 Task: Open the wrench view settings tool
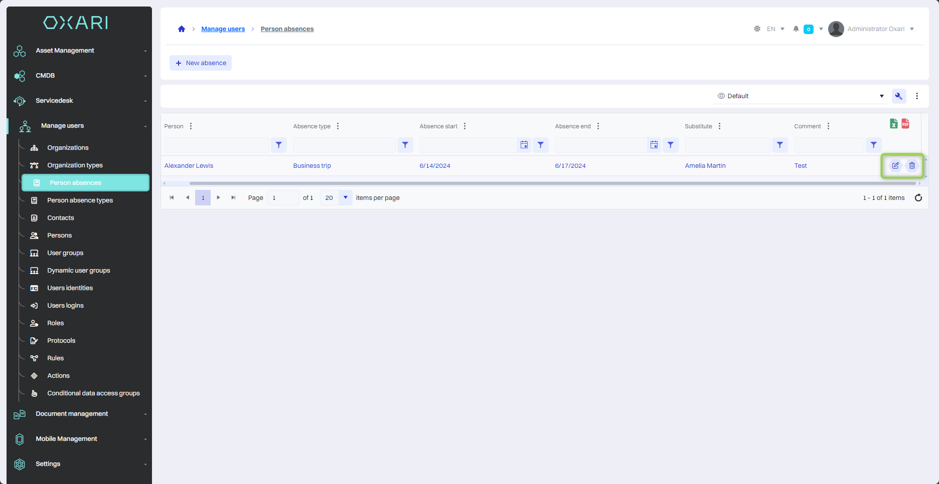click(x=898, y=96)
